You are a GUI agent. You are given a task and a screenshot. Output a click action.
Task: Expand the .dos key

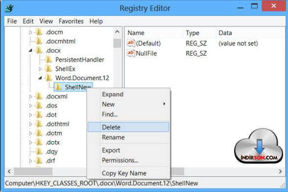click(x=30, y=106)
